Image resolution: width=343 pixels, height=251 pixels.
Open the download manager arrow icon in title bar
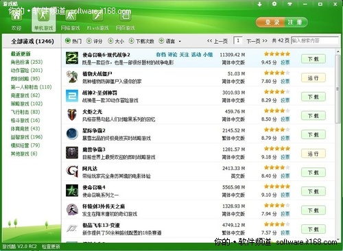click(x=259, y=4)
